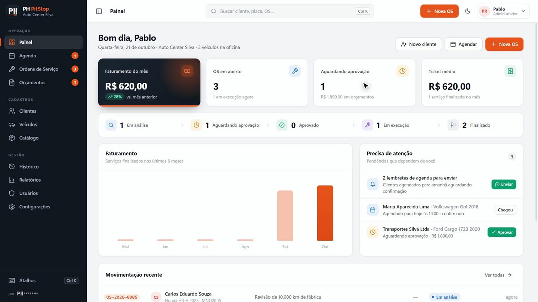
Task: Open Configurações settings
Action: pyautogui.click(x=43, y=207)
